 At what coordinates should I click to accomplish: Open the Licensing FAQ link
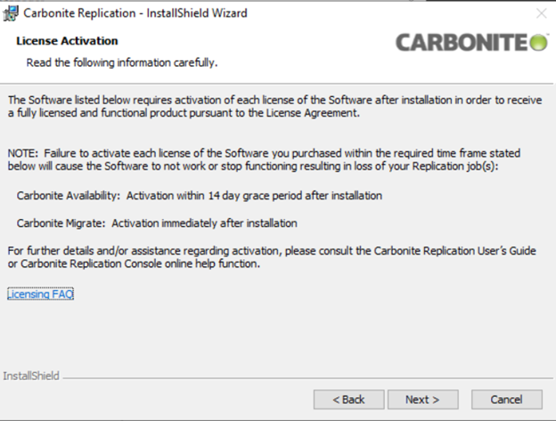(x=40, y=294)
